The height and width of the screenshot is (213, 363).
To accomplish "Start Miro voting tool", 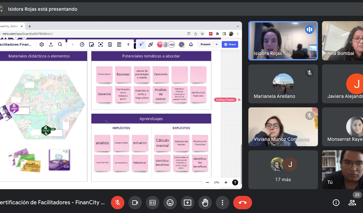I will click(110, 44).
